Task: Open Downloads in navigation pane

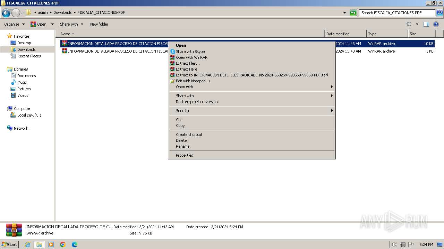Action: [26, 49]
